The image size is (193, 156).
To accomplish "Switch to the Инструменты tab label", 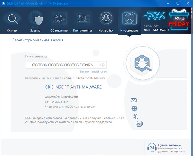I will [82, 30].
